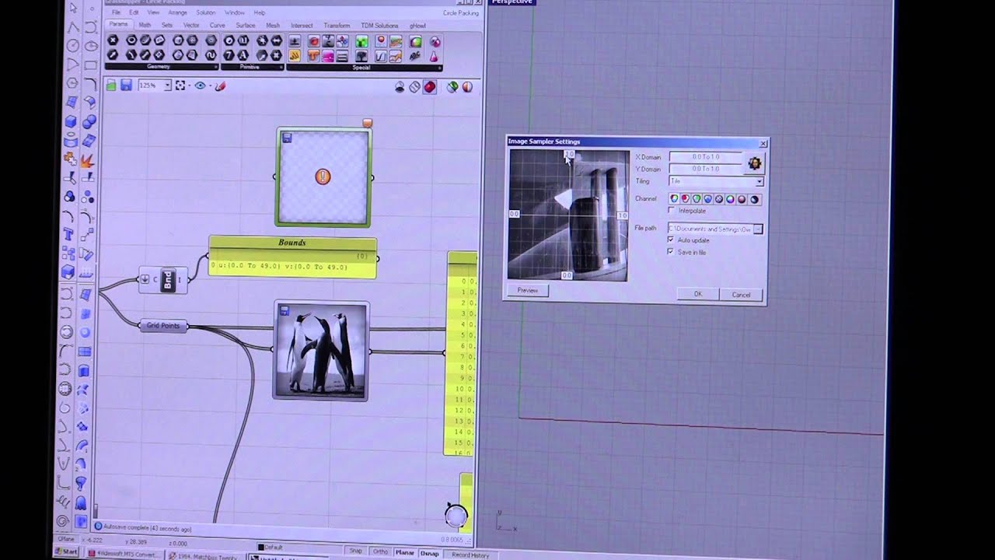Screen dimensions: 995x560
Task: Click the green preview selected-only icon
Action: click(x=452, y=86)
